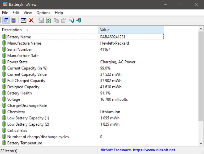Click the battery icon beside Chemistry
Image resolution: width=204 pixels, height=154 pixels.
pos(4,112)
